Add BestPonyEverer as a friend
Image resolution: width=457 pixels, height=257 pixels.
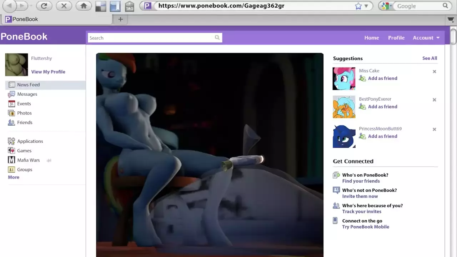(382, 107)
